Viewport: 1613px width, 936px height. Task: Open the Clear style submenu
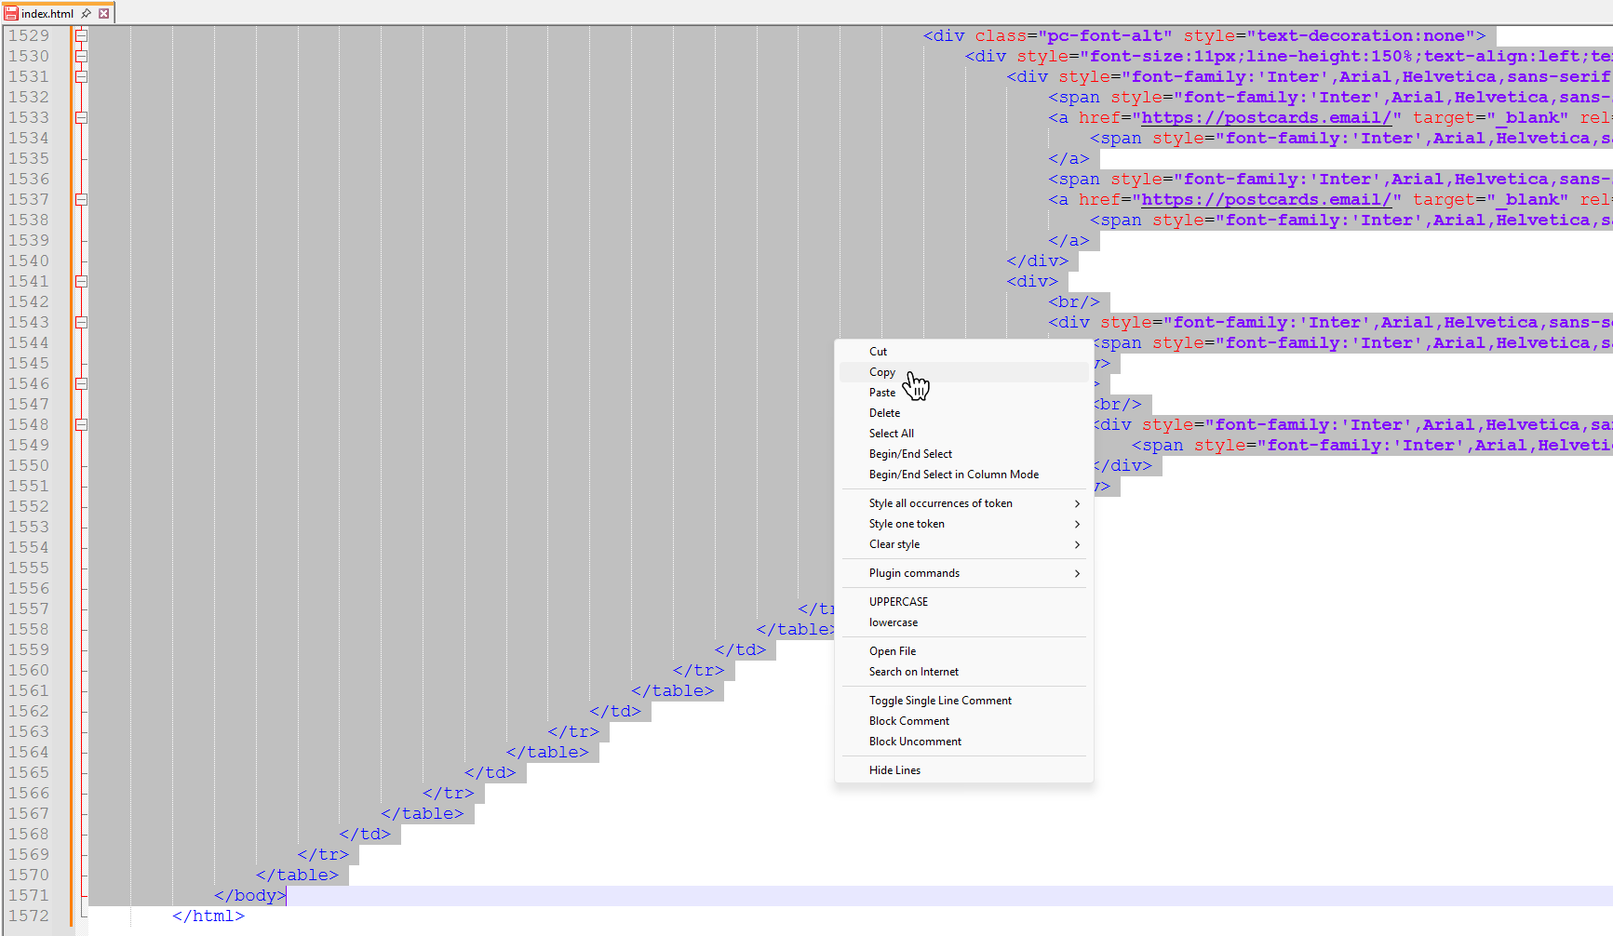(x=964, y=544)
